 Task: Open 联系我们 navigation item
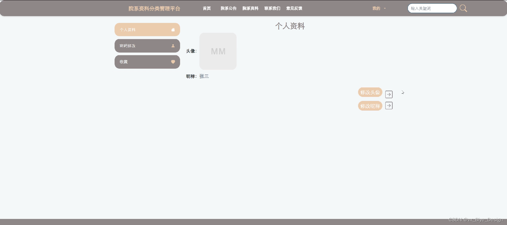pyautogui.click(x=272, y=8)
